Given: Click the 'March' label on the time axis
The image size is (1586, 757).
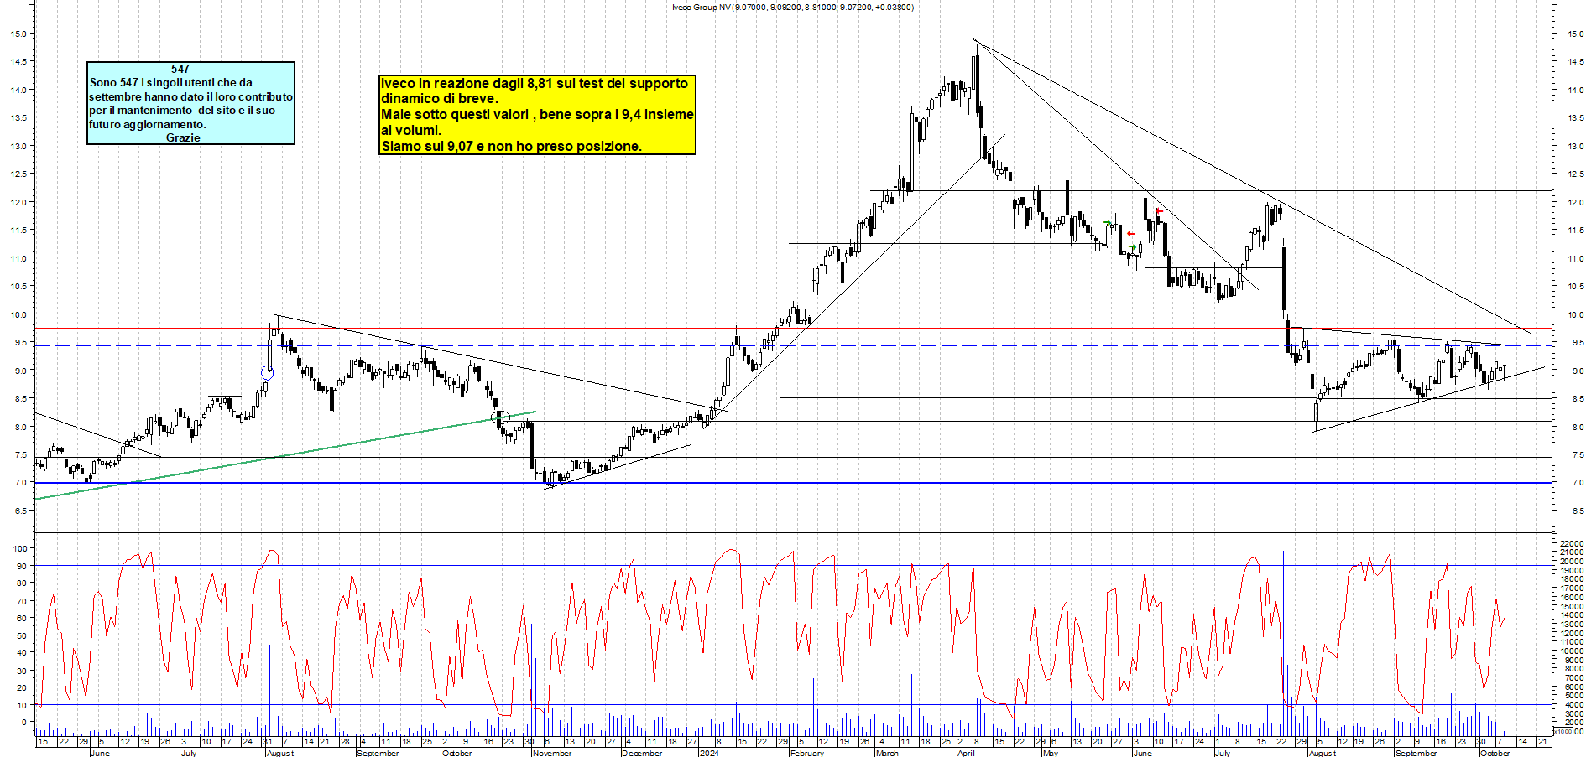Looking at the screenshot, I should (x=887, y=753).
